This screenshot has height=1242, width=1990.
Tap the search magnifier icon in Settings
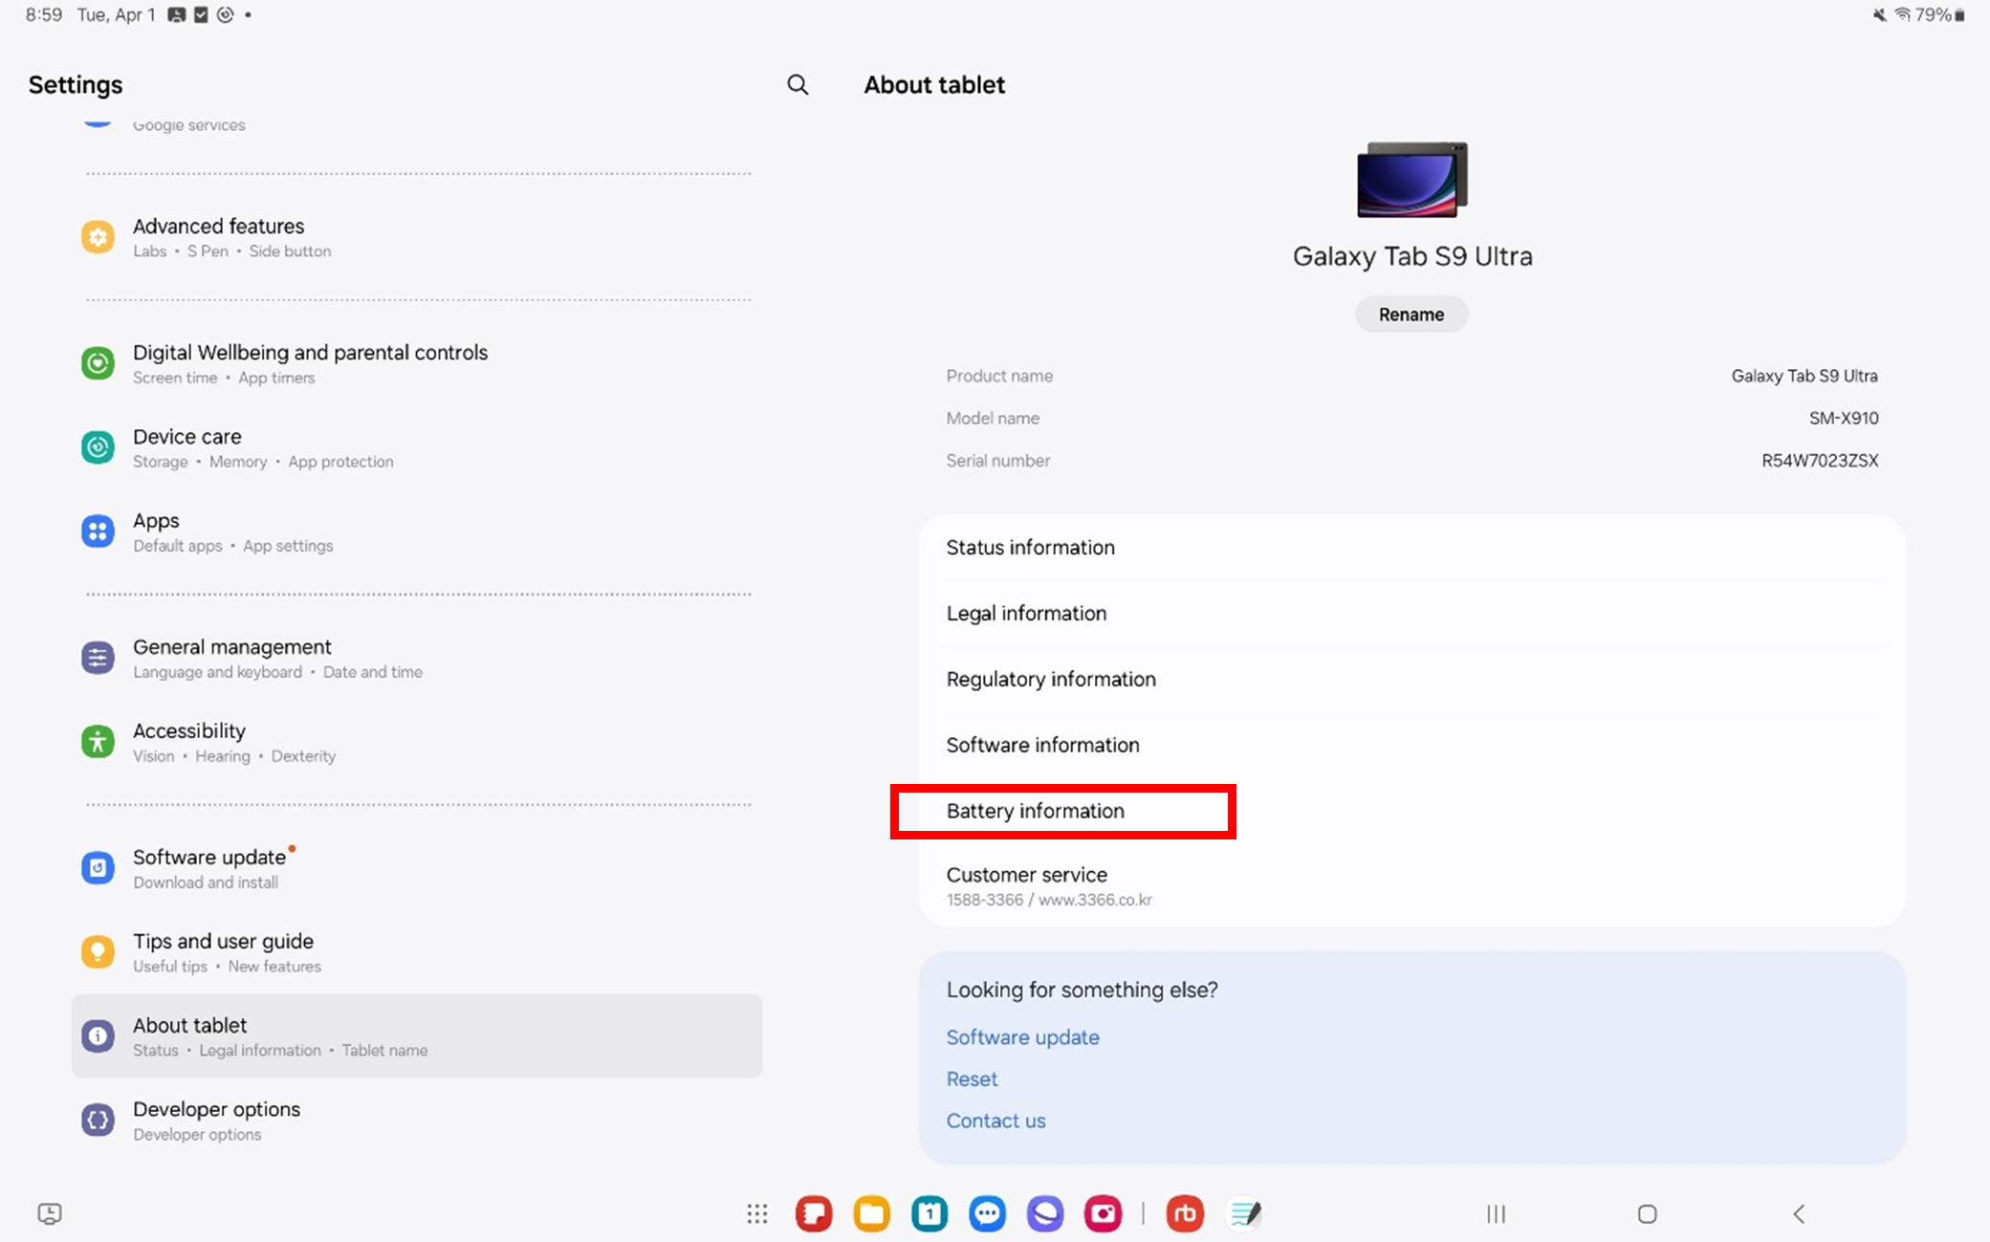(798, 85)
